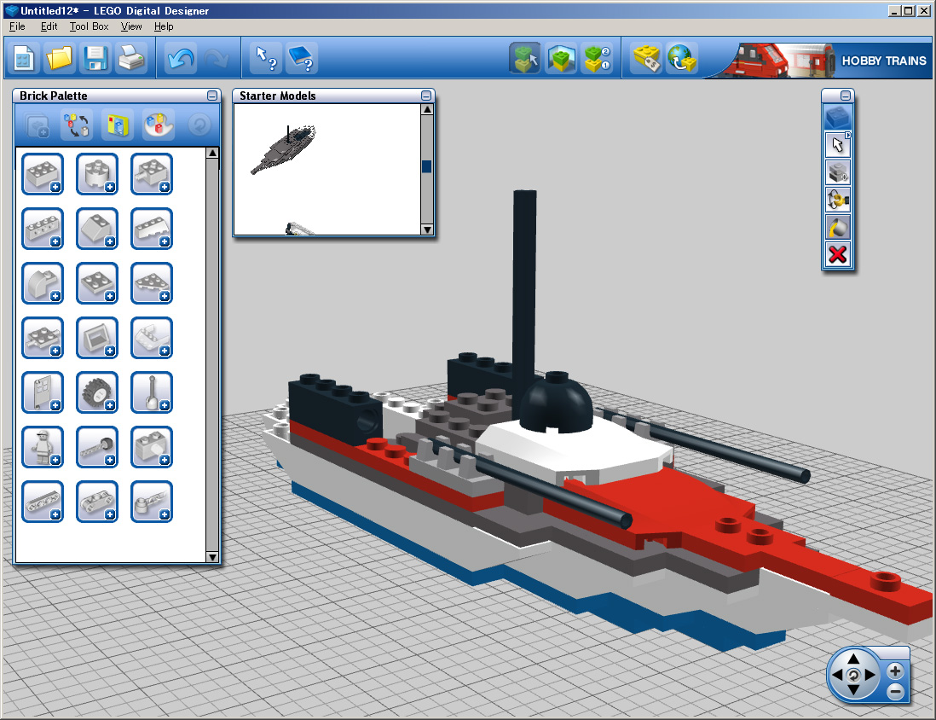Viewport: 936px width, 720px height.
Task: Expand the Technic pin connector brick group
Action: [152, 447]
